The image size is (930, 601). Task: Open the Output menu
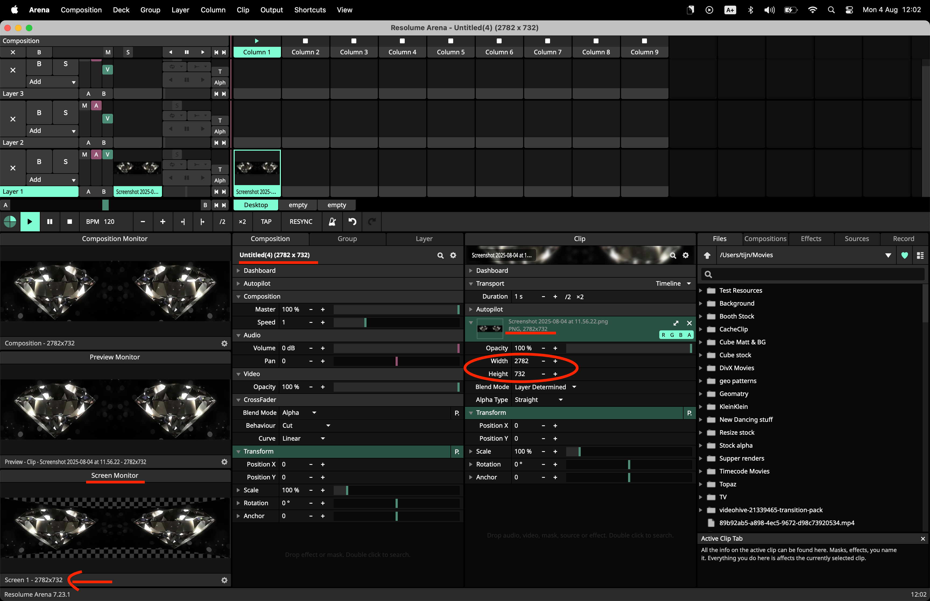coord(271,10)
